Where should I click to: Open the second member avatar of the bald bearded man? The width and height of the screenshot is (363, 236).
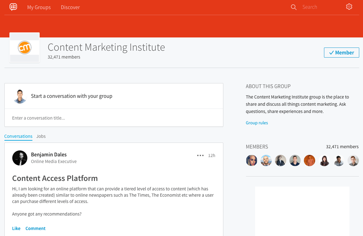tap(266, 160)
